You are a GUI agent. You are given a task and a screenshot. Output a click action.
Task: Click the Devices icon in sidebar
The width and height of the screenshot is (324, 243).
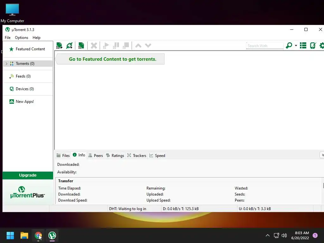[x=12, y=89]
